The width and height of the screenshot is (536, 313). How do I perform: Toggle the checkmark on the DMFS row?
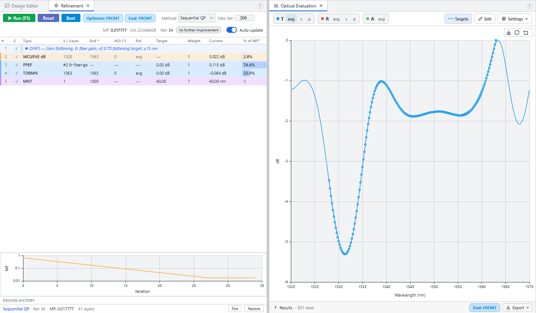tap(16, 48)
